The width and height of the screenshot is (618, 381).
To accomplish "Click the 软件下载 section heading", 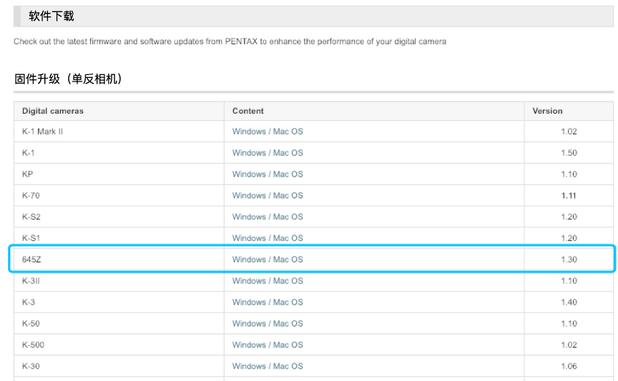I will point(51,16).
